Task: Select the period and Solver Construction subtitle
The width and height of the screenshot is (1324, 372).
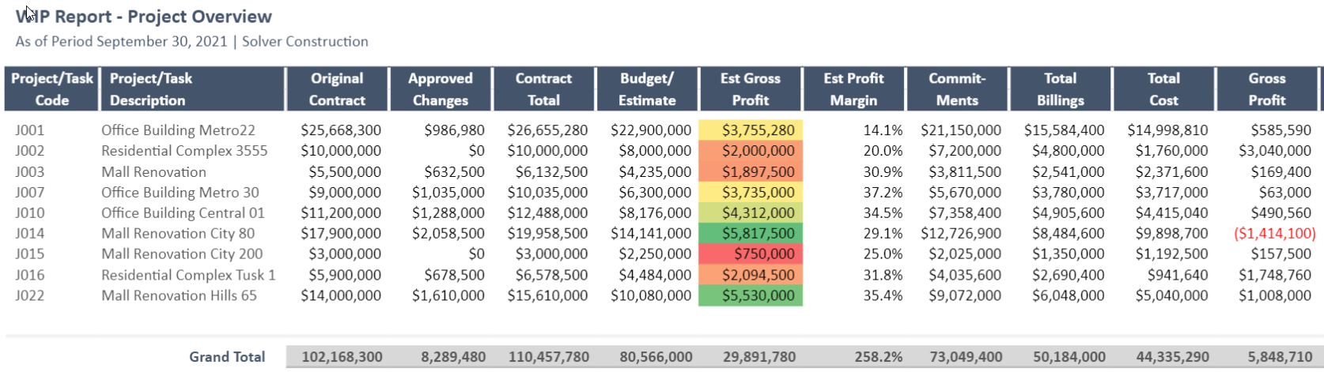Action: (191, 42)
